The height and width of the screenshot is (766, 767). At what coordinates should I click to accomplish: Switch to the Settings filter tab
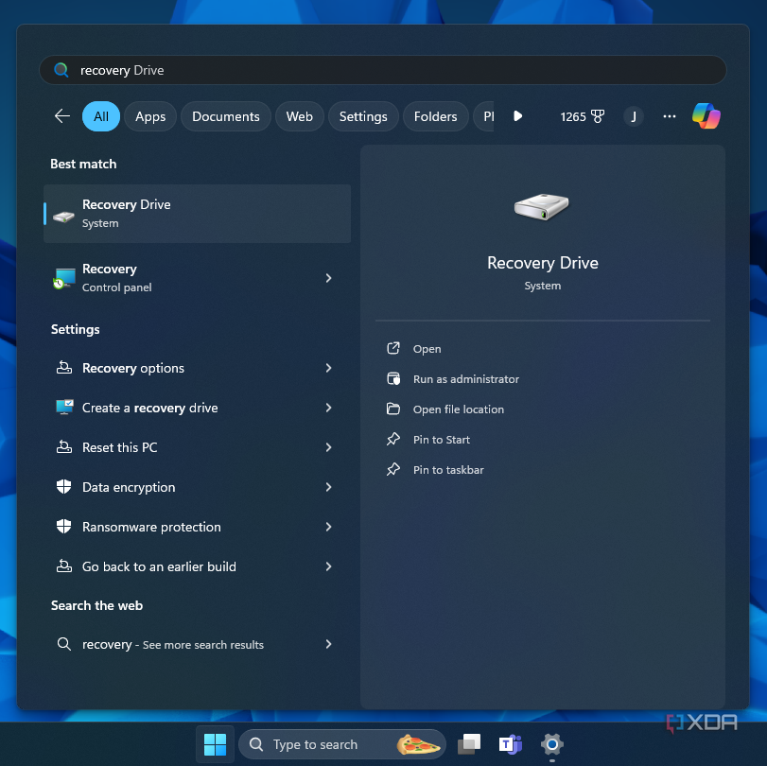coord(363,116)
